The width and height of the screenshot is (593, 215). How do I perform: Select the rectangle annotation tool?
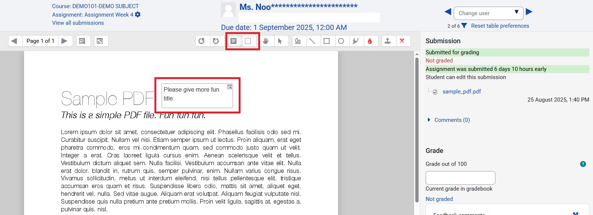point(327,41)
